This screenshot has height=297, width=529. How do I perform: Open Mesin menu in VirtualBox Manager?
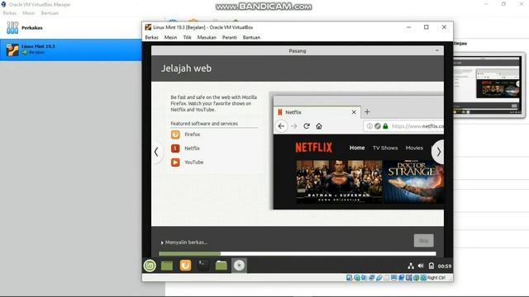[x=29, y=13]
